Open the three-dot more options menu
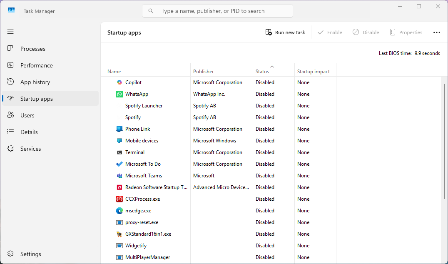Viewport: 448px width, 264px height. (436, 32)
